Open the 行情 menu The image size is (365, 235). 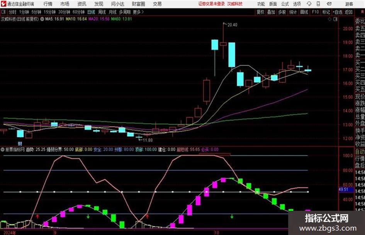(48, 4)
